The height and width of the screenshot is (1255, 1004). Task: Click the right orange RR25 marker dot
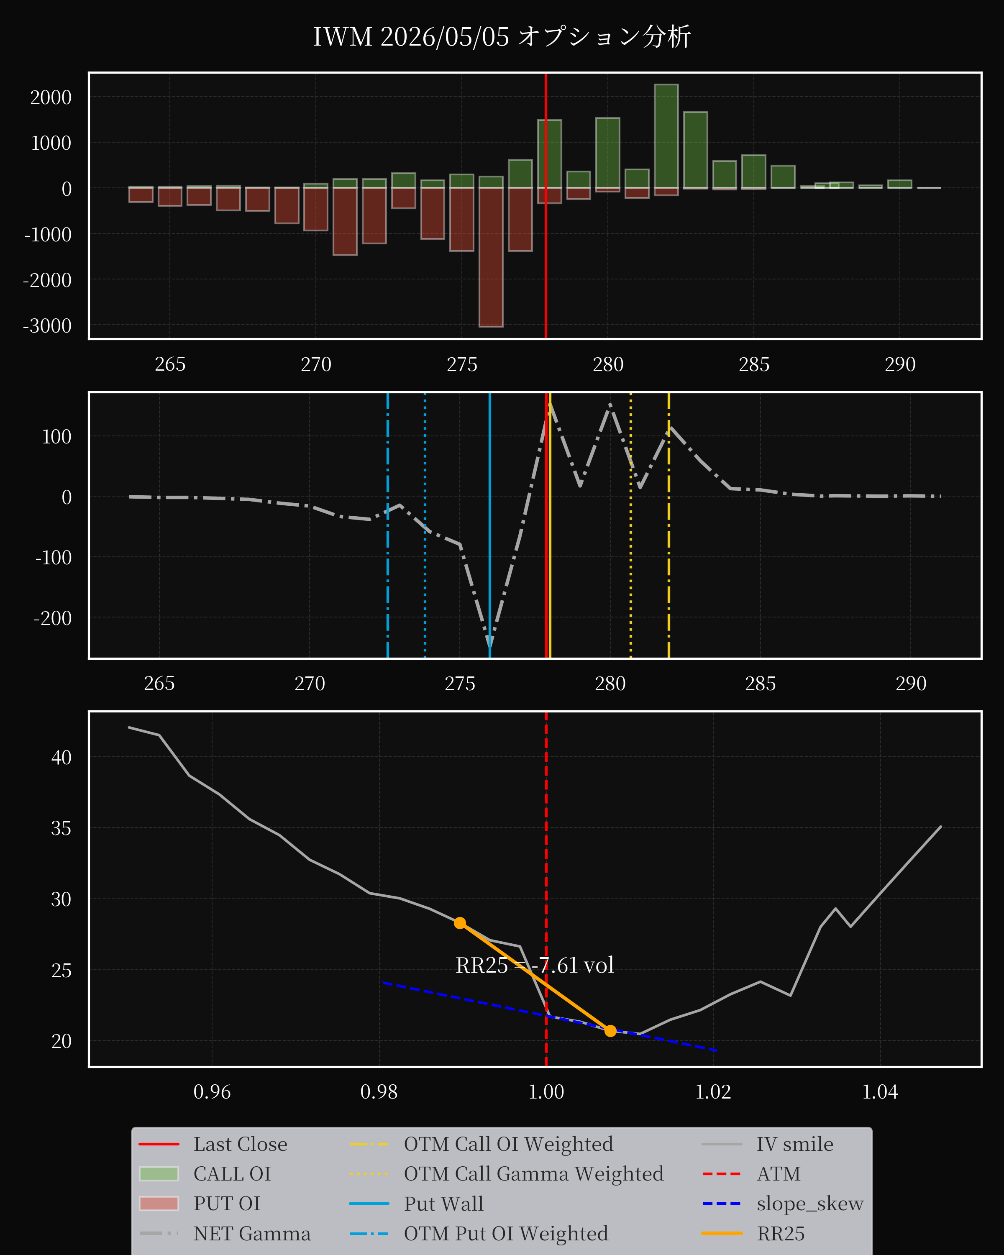(x=610, y=1031)
